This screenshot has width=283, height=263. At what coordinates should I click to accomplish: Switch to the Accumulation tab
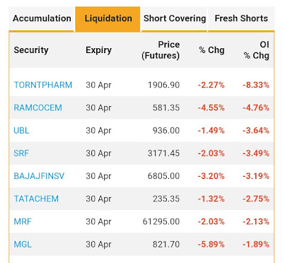click(x=42, y=18)
